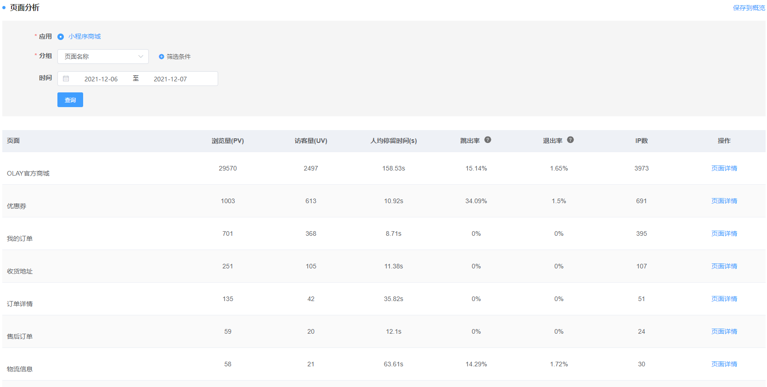The height and width of the screenshot is (387, 767).
Task: Select the 小程序商城 radio button
Action: coord(61,37)
